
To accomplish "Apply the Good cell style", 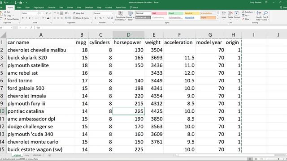I will pyautogui.click(x=175, y=13).
